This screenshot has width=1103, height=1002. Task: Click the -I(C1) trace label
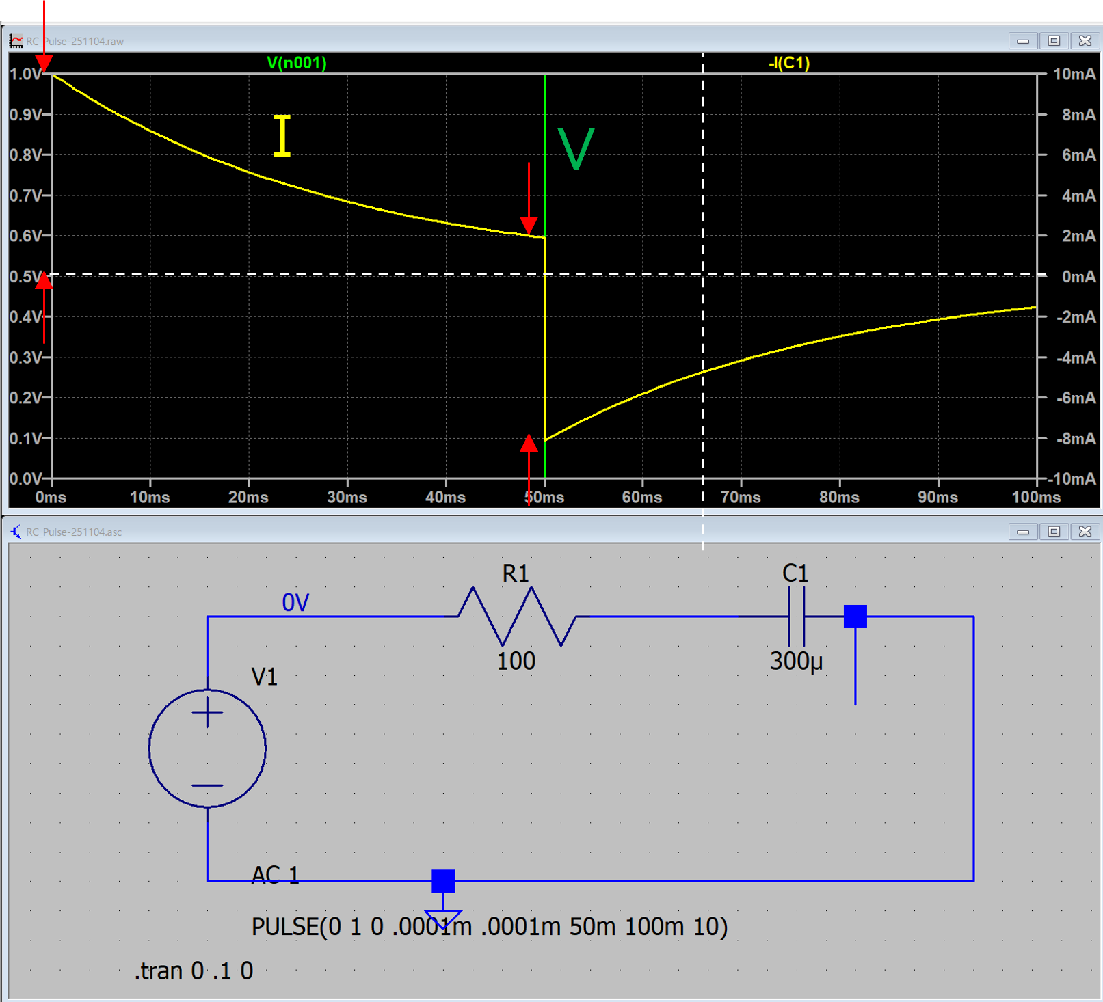tap(788, 63)
